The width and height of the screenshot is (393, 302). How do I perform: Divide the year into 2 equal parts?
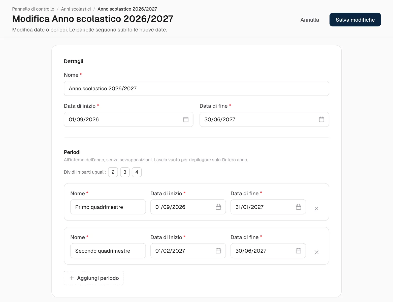coord(113,172)
